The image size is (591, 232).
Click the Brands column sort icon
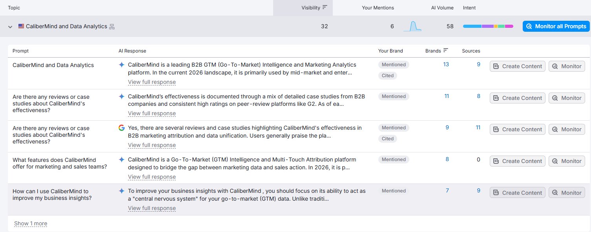[x=445, y=51]
